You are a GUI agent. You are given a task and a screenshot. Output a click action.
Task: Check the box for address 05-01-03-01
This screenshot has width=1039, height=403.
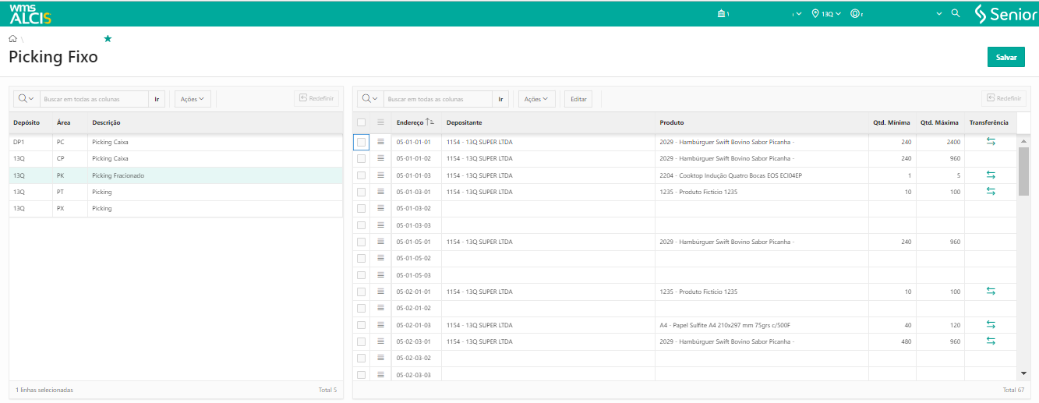[361, 192]
